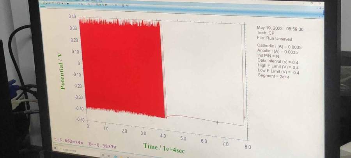The width and height of the screenshot is (351, 158).
Task: Click 'Data Interval (s) = 0.4' text
Action: tap(278, 61)
